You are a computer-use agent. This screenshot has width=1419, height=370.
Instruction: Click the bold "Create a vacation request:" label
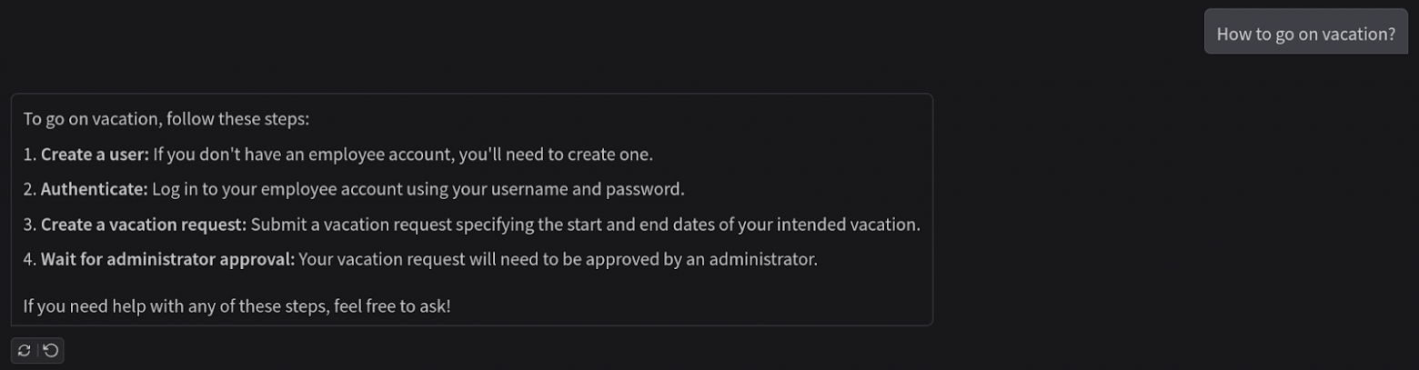click(144, 225)
